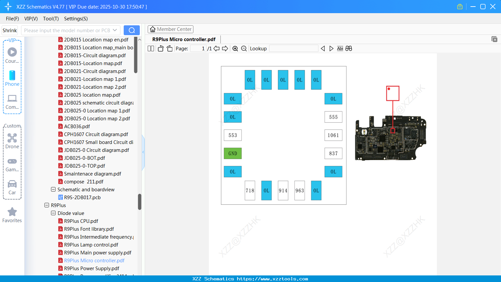The width and height of the screenshot is (501, 282).
Task: Open JDB025-0-TOP.pdf
Action: [85, 166]
